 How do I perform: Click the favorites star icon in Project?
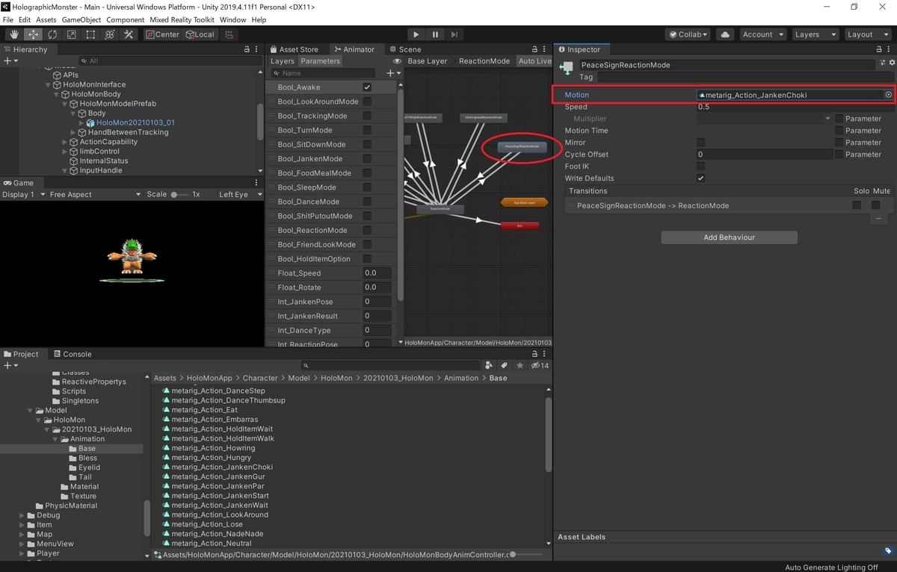pos(520,365)
